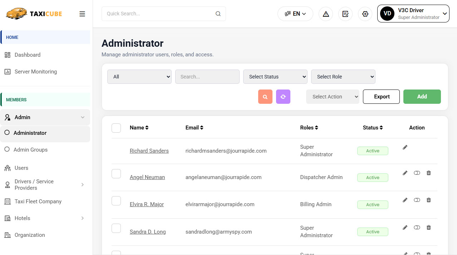Edit Sandra D. Long using pencil icon
The image size is (457, 255).
(x=405, y=228)
